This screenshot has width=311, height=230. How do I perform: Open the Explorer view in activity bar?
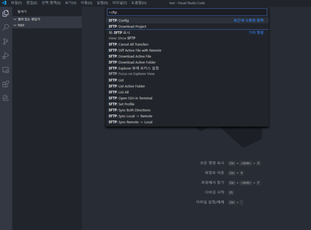pos(6,13)
